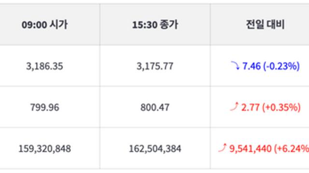Select the 전일 대비 column header
Screen dimensions: 309x173
coord(265,25)
